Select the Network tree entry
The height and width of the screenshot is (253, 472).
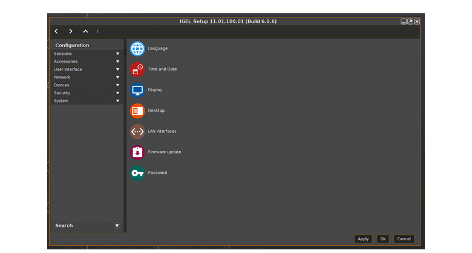point(87,77)
